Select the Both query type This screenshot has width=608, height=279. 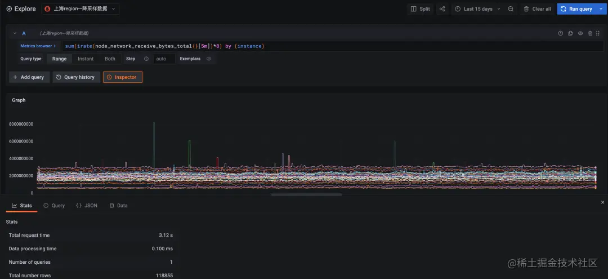click(110, 59)
